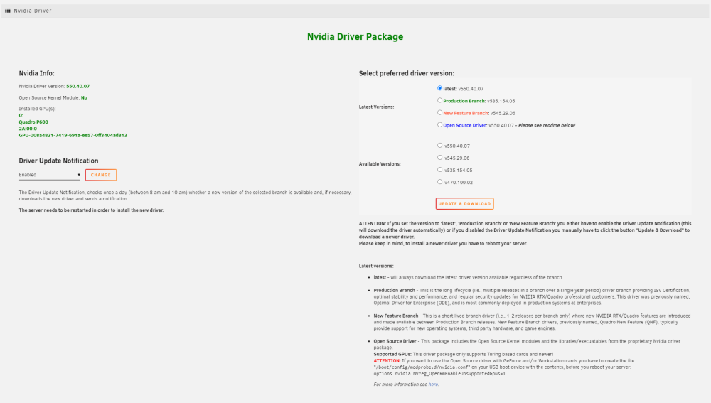Click the grid icon beside Nvidia Driver
This screenshot has height=403, width=711.
(8, 11)
